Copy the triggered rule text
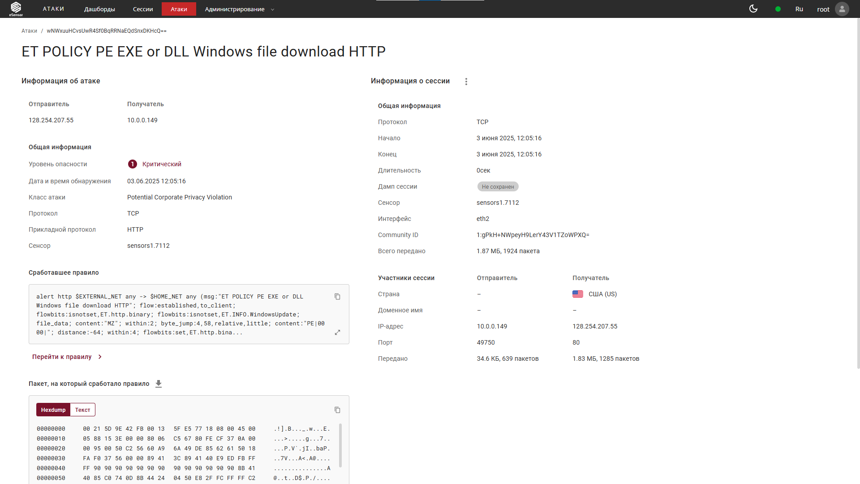Viewport: 860px width, 484px height. point(337,297)
